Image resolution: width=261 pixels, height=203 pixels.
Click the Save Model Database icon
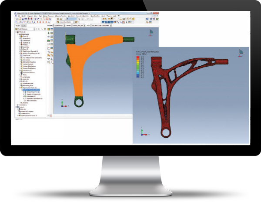pyautogui.click(x=23, y=19)
